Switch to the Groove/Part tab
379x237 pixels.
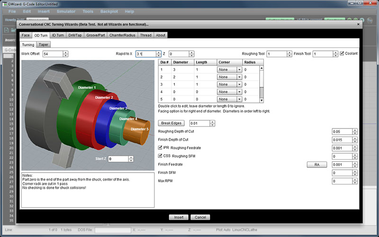(96, 35)
